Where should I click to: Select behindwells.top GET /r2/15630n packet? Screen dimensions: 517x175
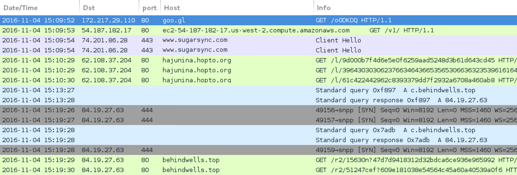pyautogui.click(x=258, y=160)
